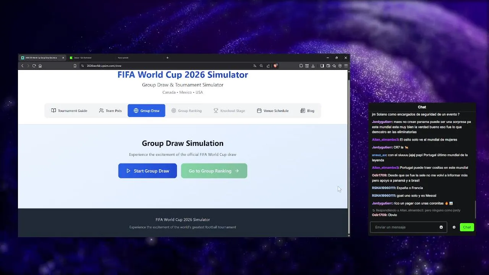Click the address bar URL 2026worldcupsim.com/draw
Viewport: 489px width, 275px height.
coord(104,66)
